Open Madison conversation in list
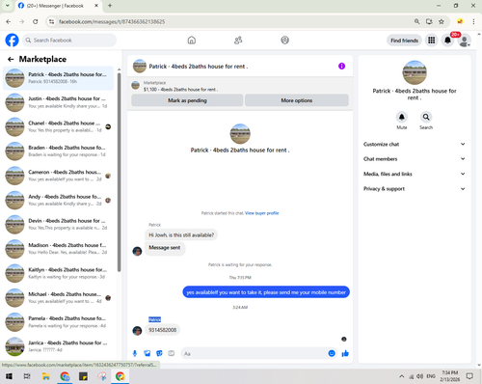Viewport: 482px width, 384px height. point(58,249)
